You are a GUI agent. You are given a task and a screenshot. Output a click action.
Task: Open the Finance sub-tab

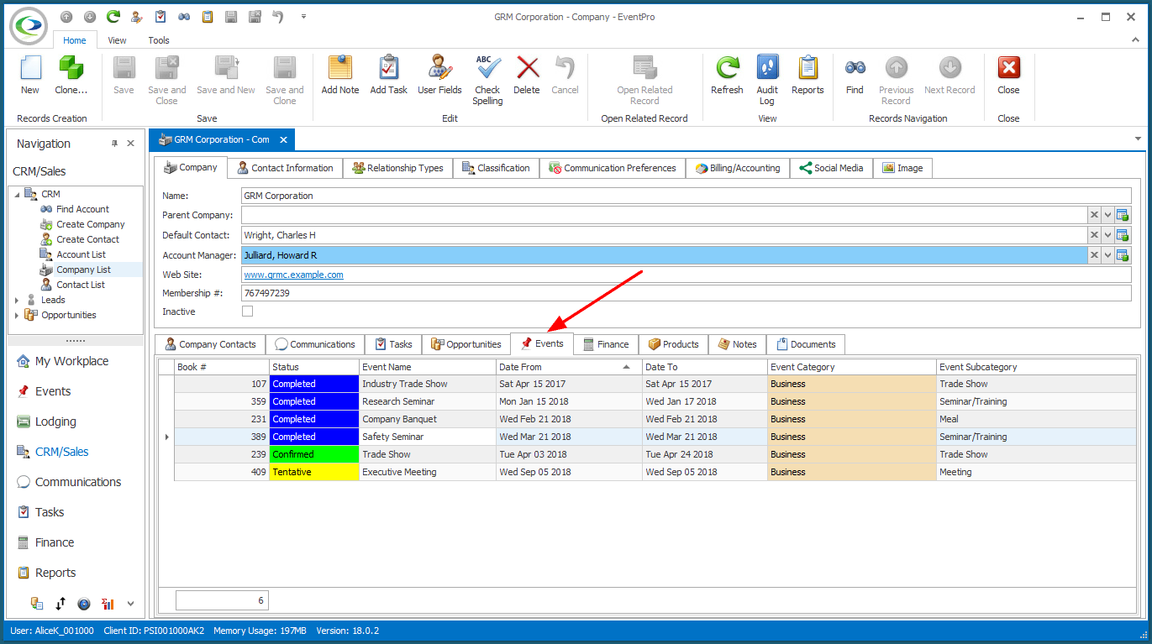(x=606, y=344)
